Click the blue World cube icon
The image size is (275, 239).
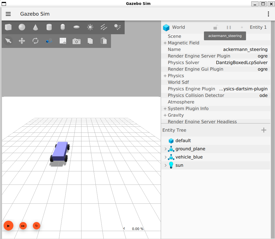pyautogui.click(x=166, y=28)
